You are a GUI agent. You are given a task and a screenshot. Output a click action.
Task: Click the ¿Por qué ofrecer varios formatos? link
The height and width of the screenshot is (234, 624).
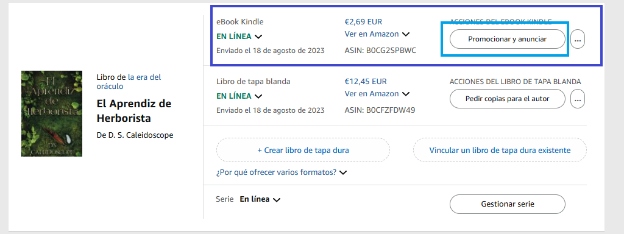click(277, 172)
